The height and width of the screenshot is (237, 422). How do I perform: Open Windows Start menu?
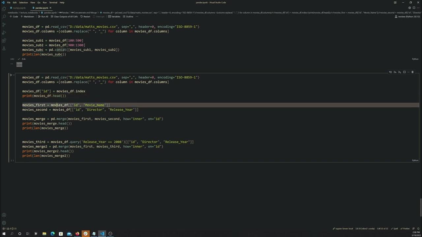tap(4, 234)
